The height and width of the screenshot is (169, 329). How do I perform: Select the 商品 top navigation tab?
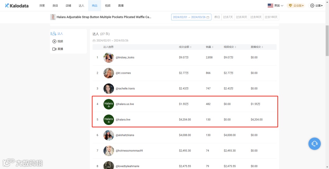click(94, 6)
